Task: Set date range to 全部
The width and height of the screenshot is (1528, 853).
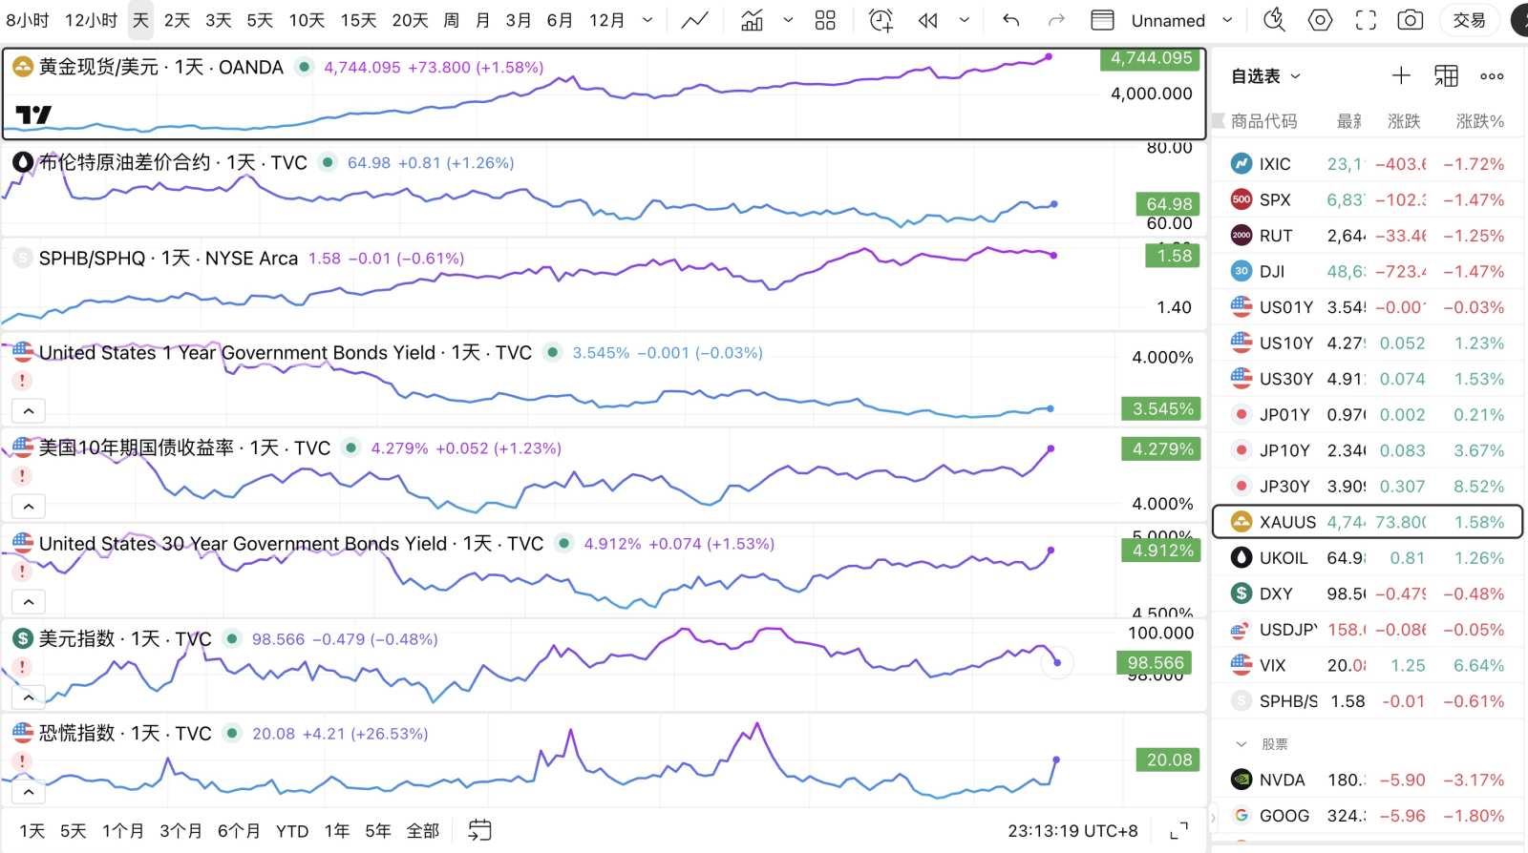Action: 423,831
